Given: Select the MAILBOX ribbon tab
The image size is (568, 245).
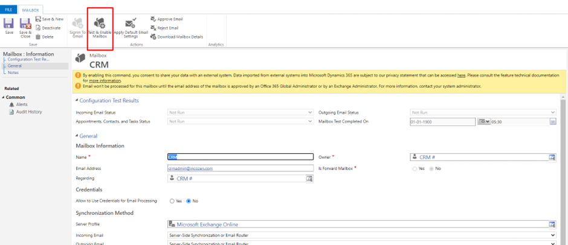Looking at the screenshot, I should coord(30,10).
